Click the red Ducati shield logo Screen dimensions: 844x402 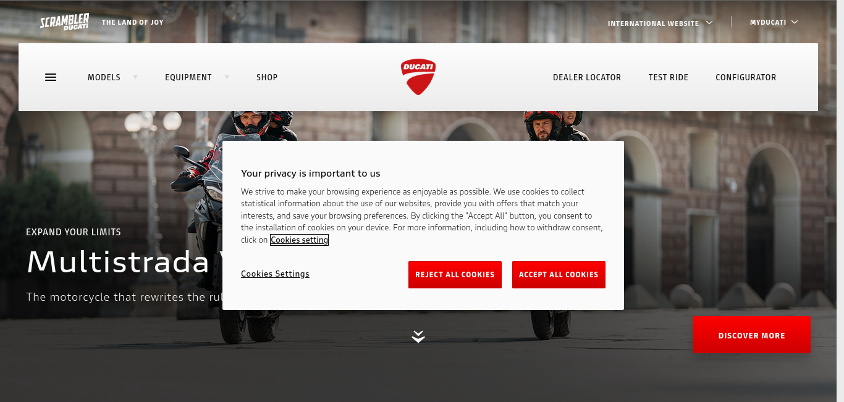click(418, 77)
